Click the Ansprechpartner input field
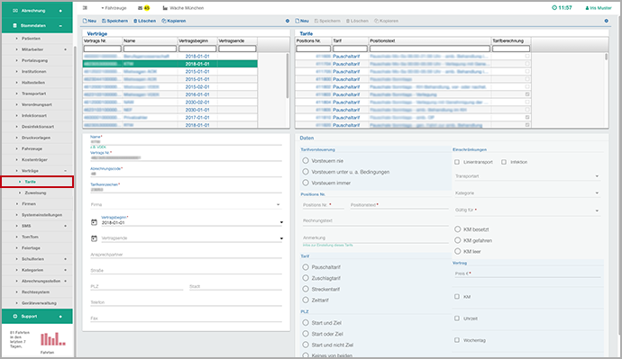This screenshot has height=359, width=622. pos(186,255)
